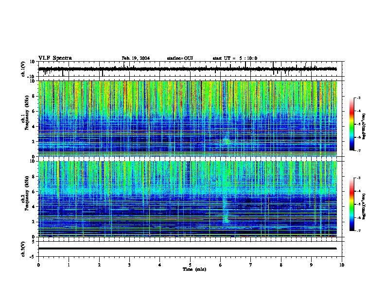Click time axis tick label 7
The width and height of the screenshot is (385, 297).
pyautogui.click(x=251, y=264)
